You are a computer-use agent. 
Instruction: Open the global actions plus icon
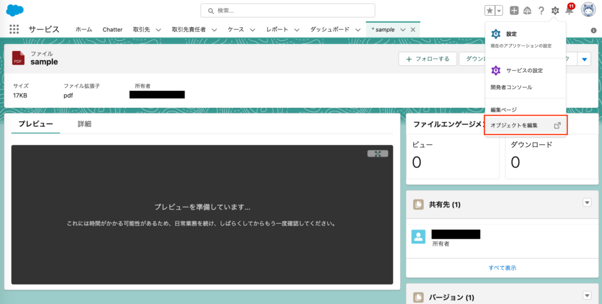pos(514,11)
